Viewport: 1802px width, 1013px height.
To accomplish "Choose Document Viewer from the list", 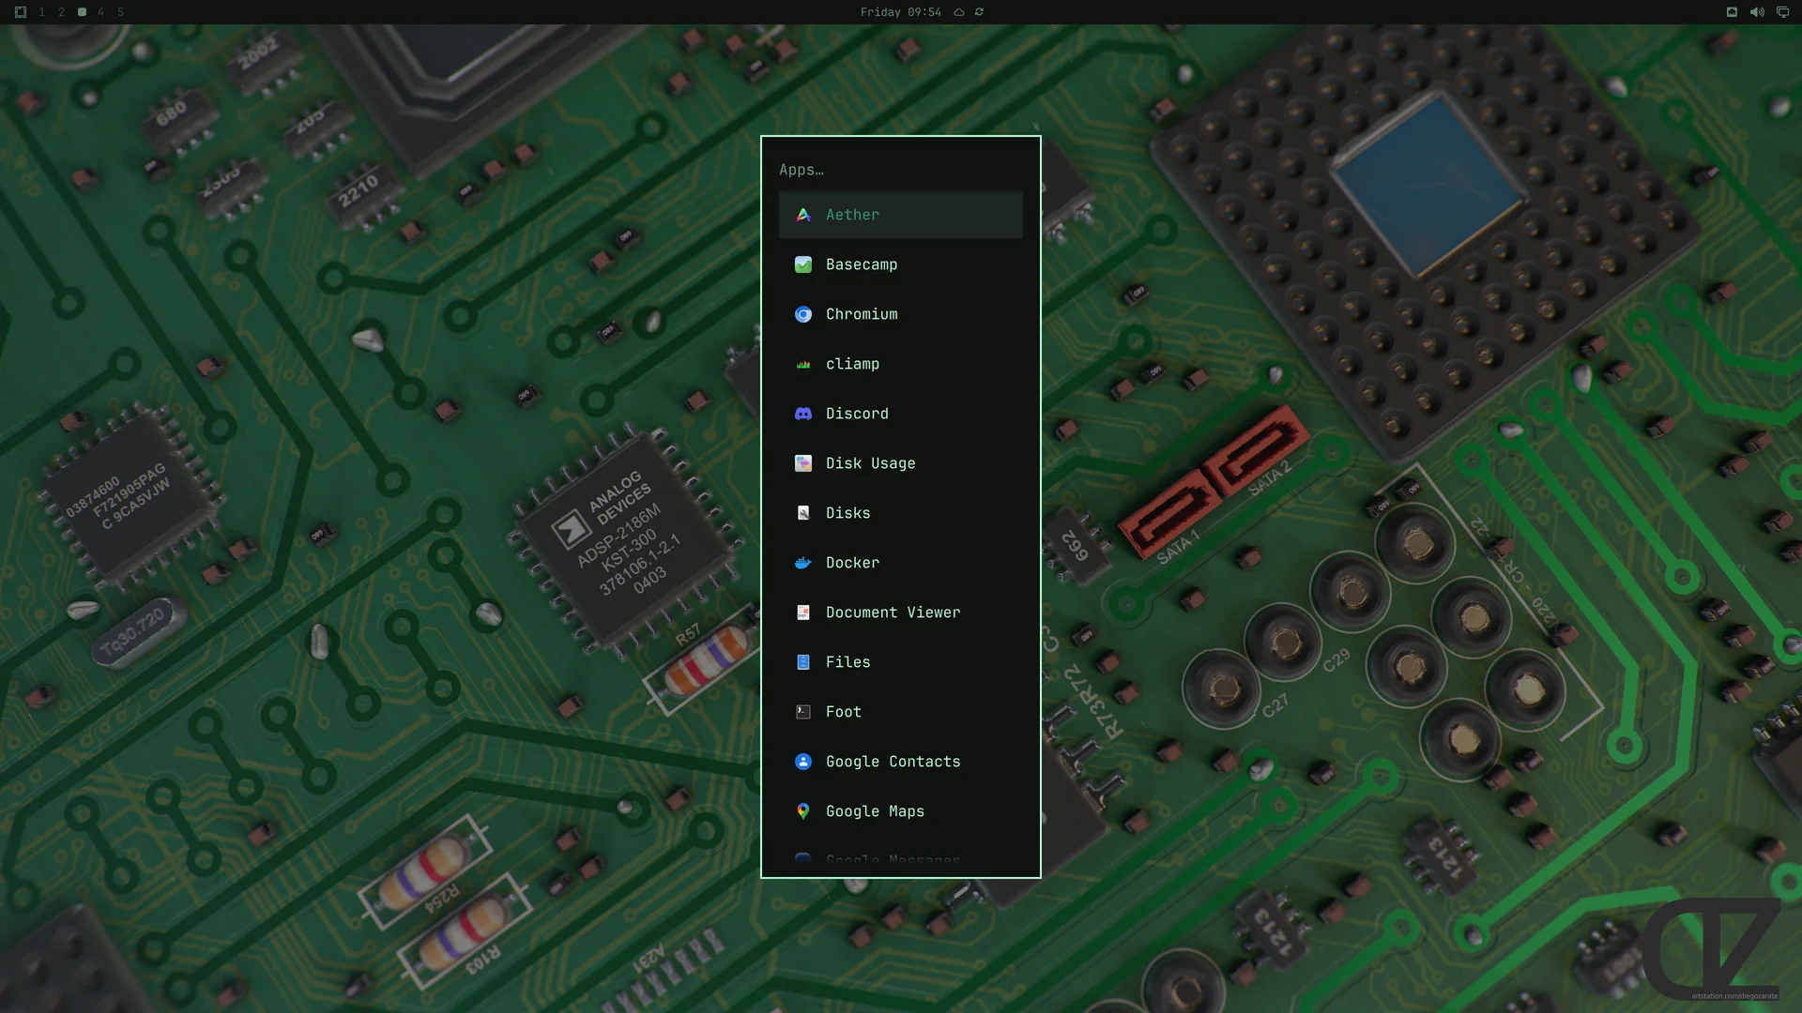I will (901, 612).
